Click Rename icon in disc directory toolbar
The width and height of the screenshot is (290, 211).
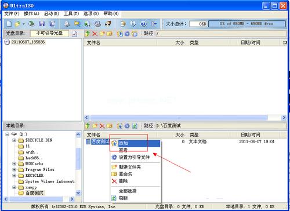point(110,34)
